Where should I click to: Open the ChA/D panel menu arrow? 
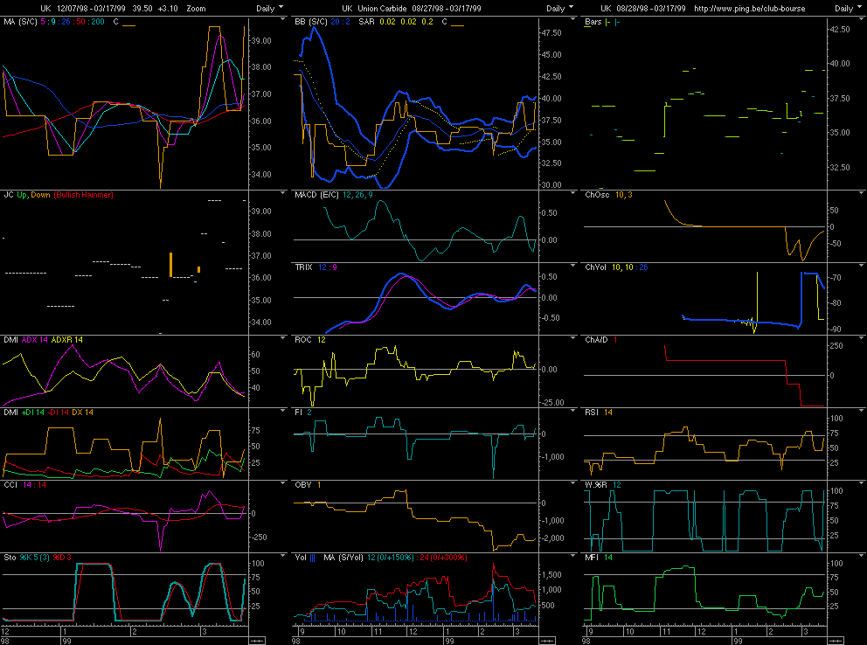tap(862, 337)
